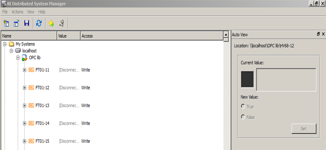The image size is (326, 150).
Task: Click the probe stethoscope toolbar icon
Action: coord(61,23)
